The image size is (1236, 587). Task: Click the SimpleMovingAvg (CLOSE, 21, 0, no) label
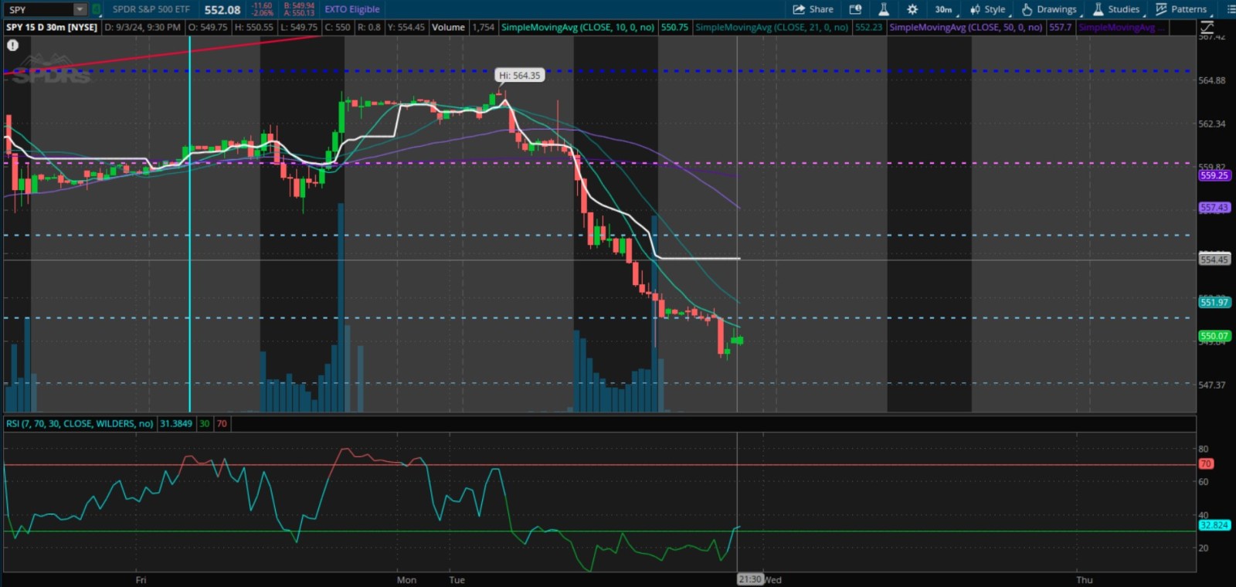pos(772,27)
